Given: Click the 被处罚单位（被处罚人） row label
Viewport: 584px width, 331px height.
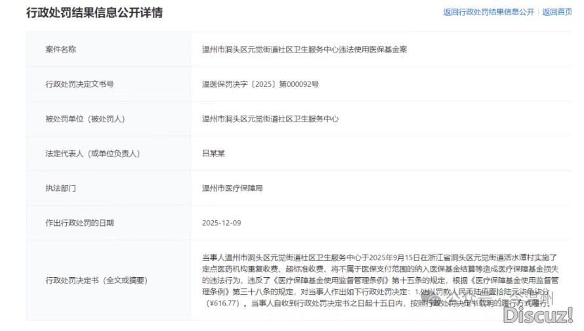Looking at the screenshot, I should click(85, 119).
